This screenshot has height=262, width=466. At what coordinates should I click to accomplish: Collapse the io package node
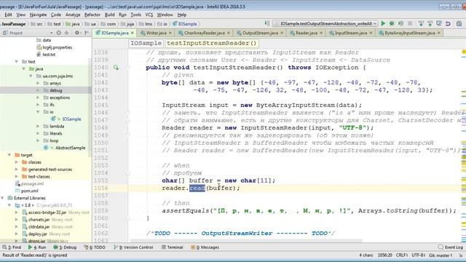click(38, 112)
